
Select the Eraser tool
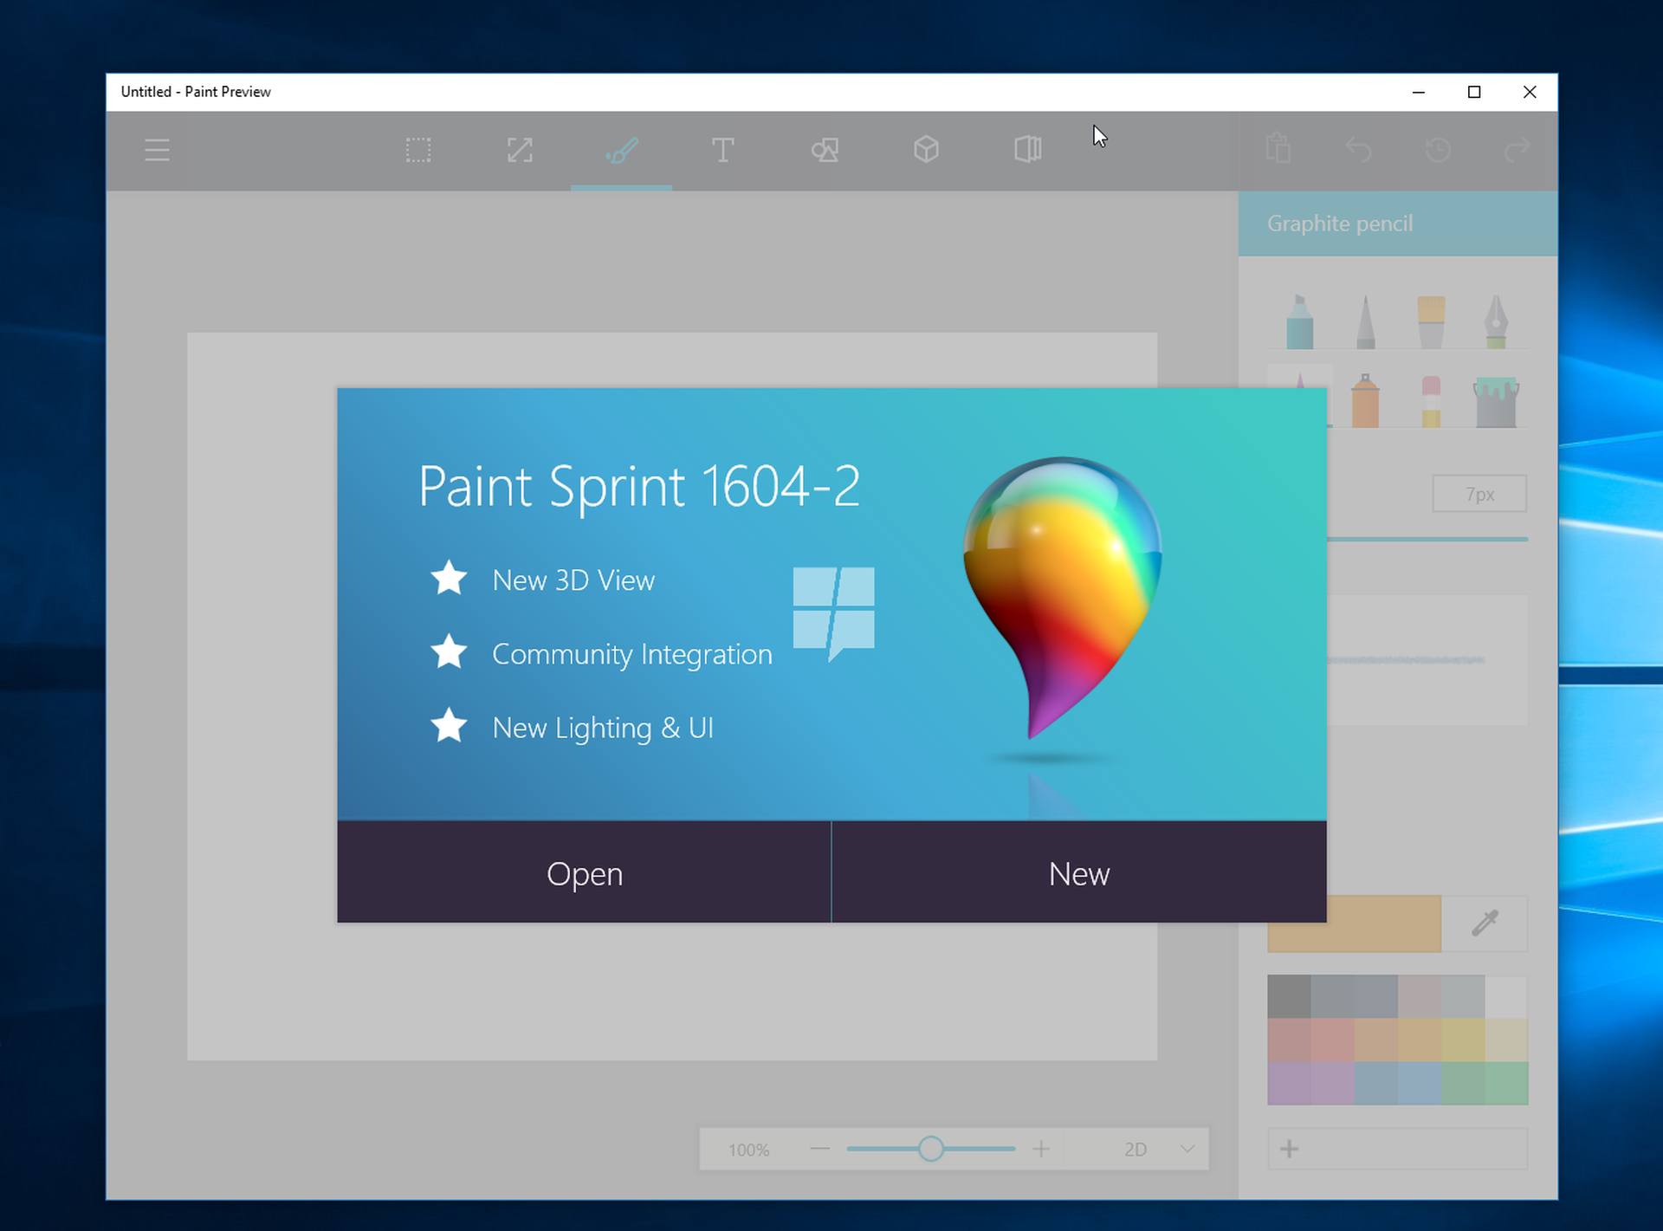tap(1434, 401)
